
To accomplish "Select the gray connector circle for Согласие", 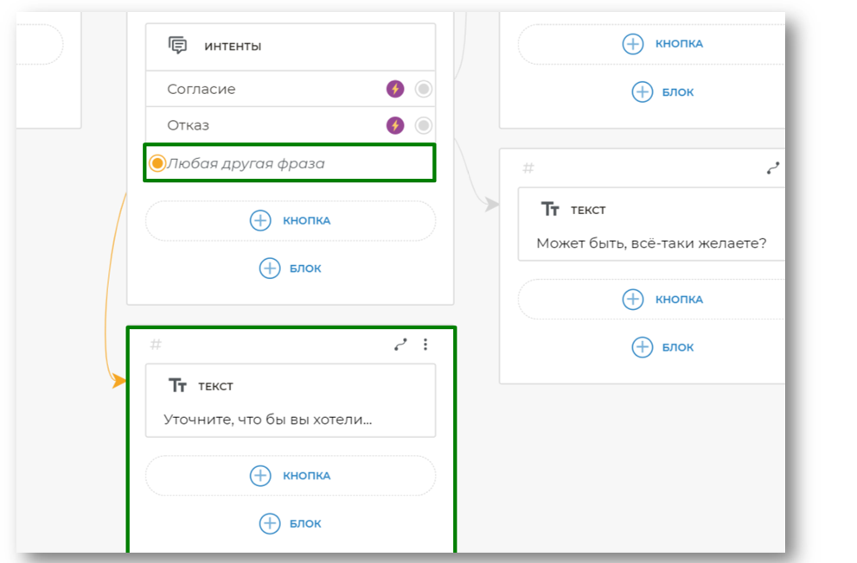I will coord(424,89).
